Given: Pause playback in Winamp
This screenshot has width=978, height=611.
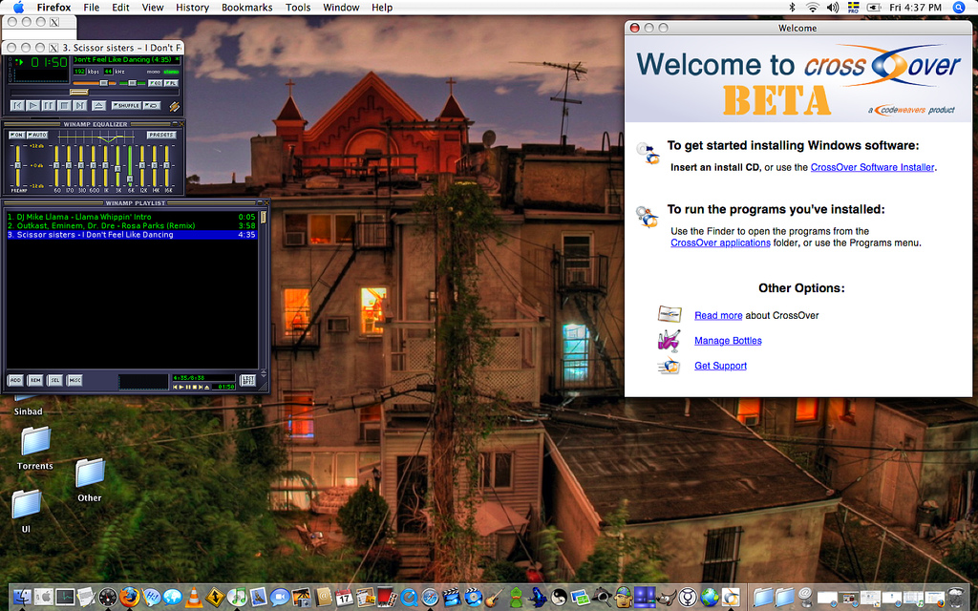Looking at the screenshot, I should [x=49, y=105].
